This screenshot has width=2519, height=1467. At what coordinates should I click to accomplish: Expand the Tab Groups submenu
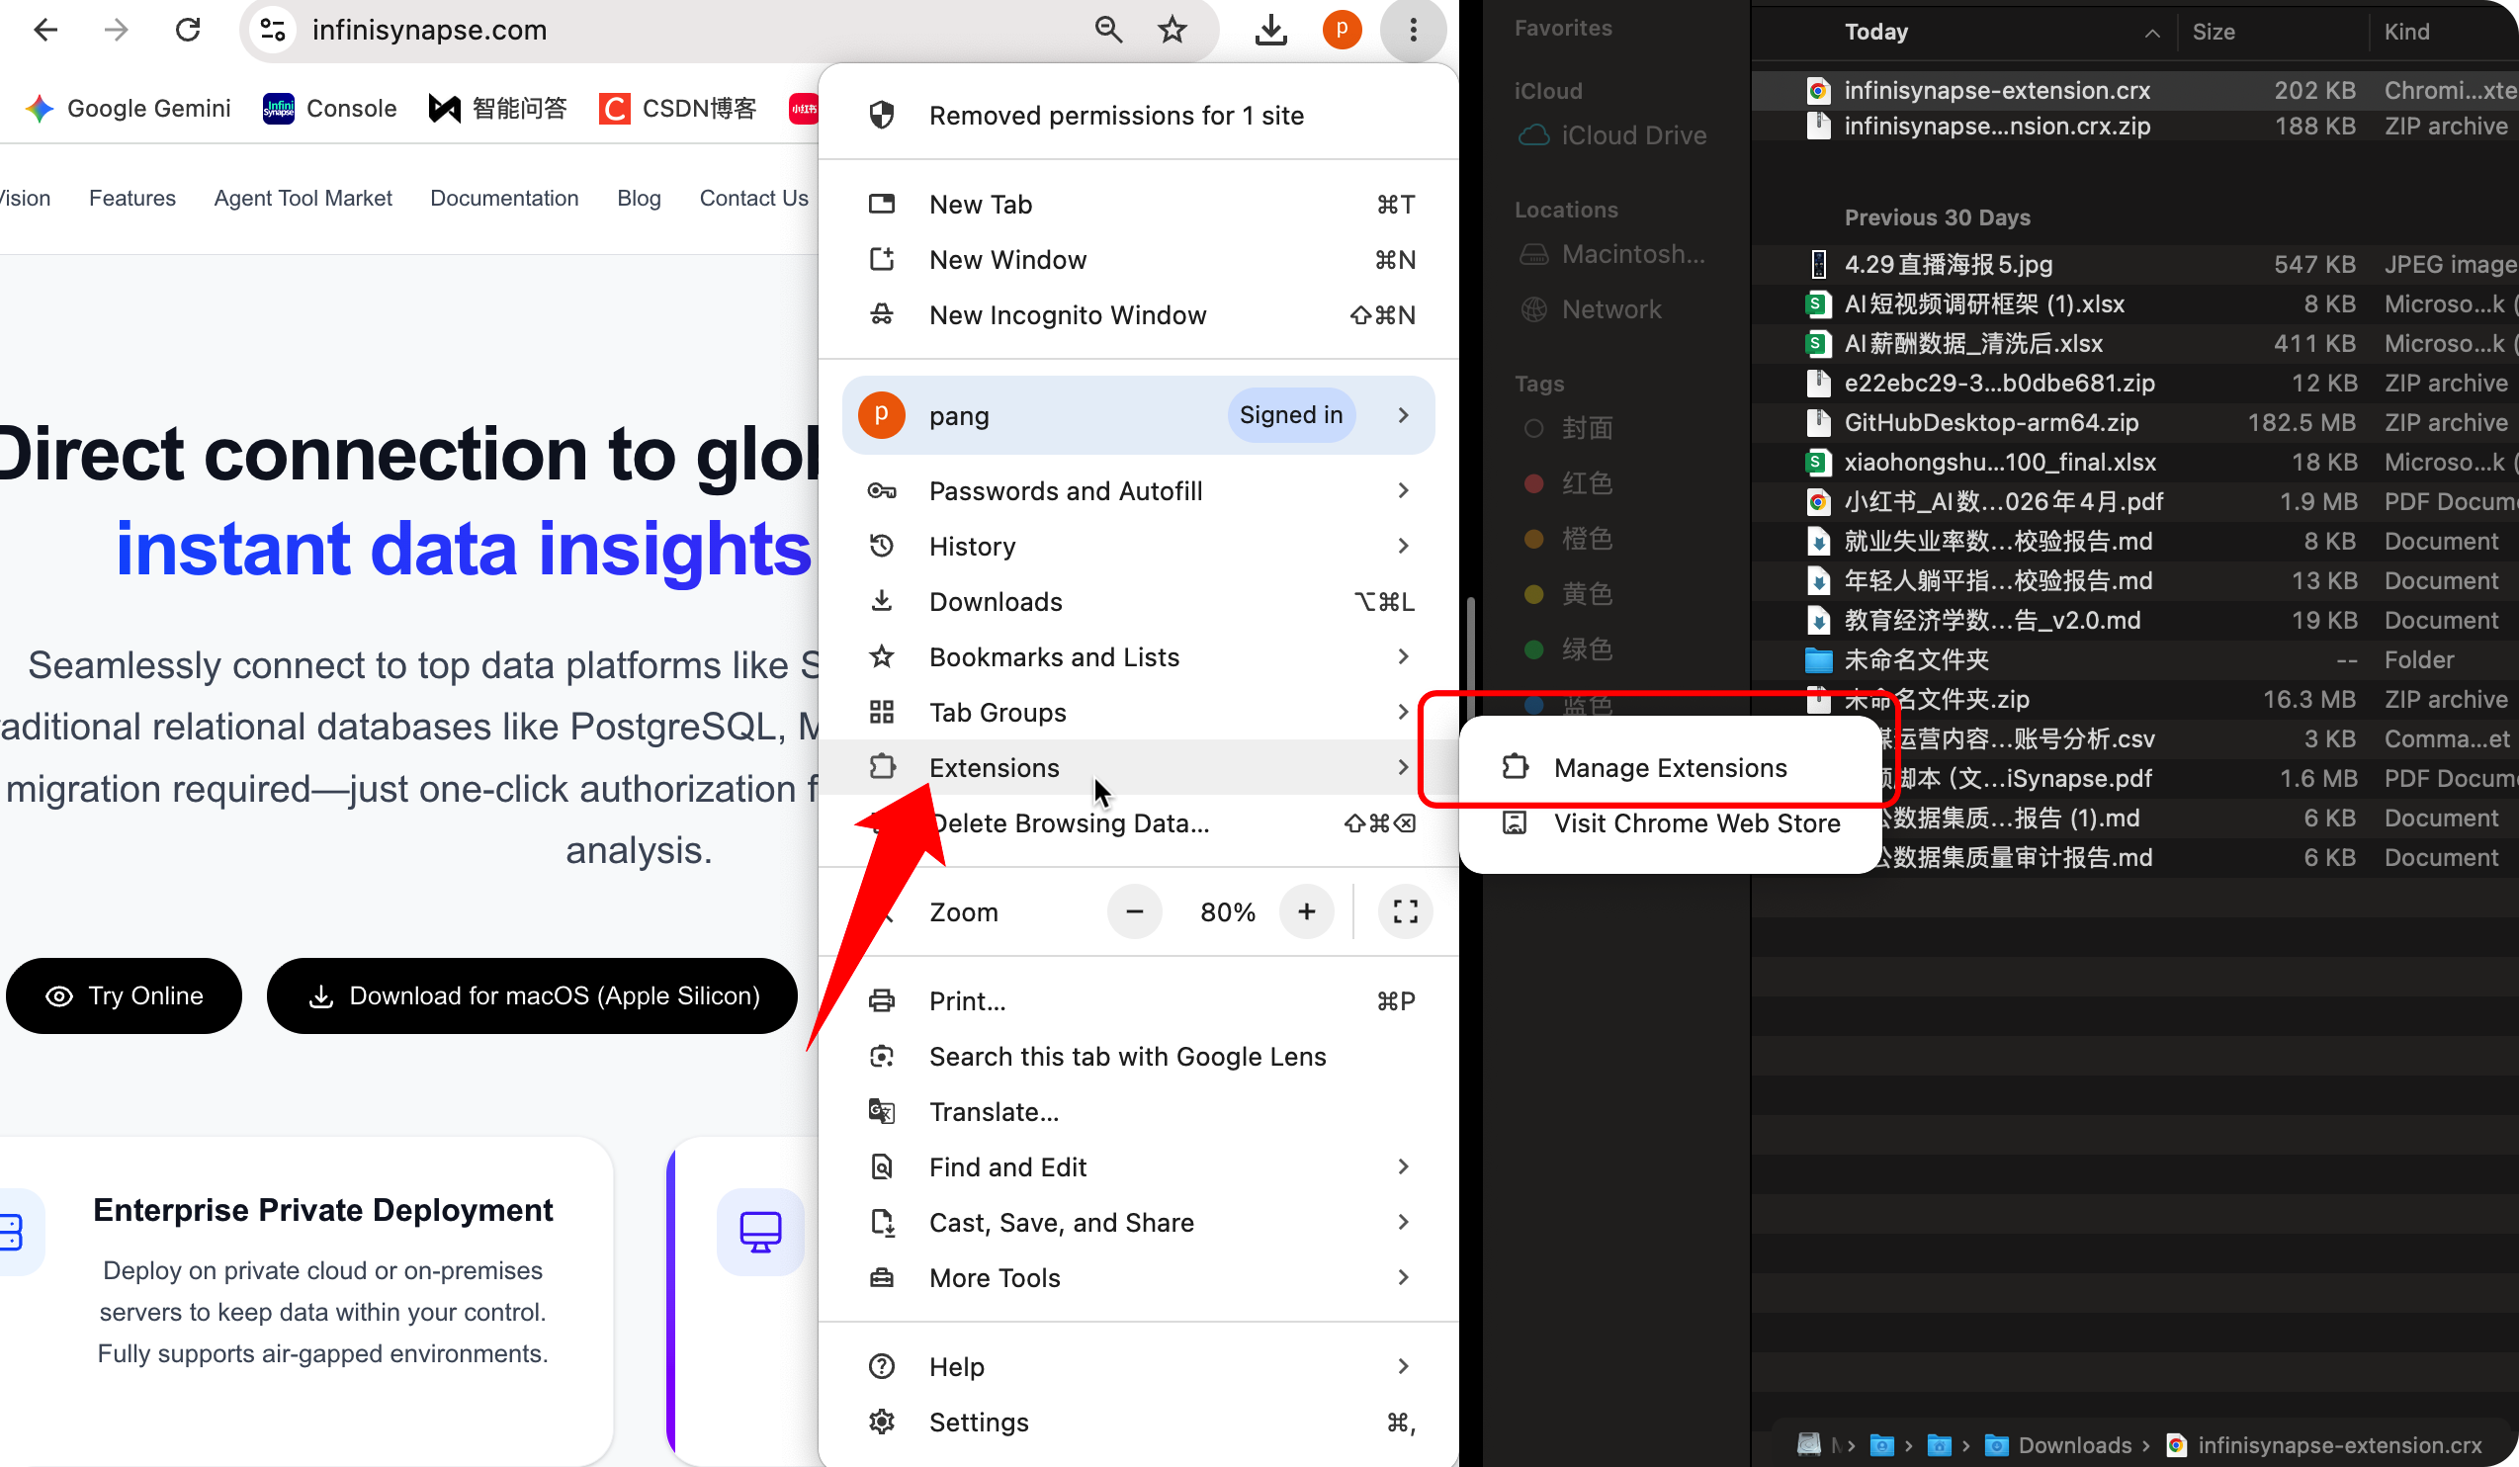click(x=1138, y=713)
